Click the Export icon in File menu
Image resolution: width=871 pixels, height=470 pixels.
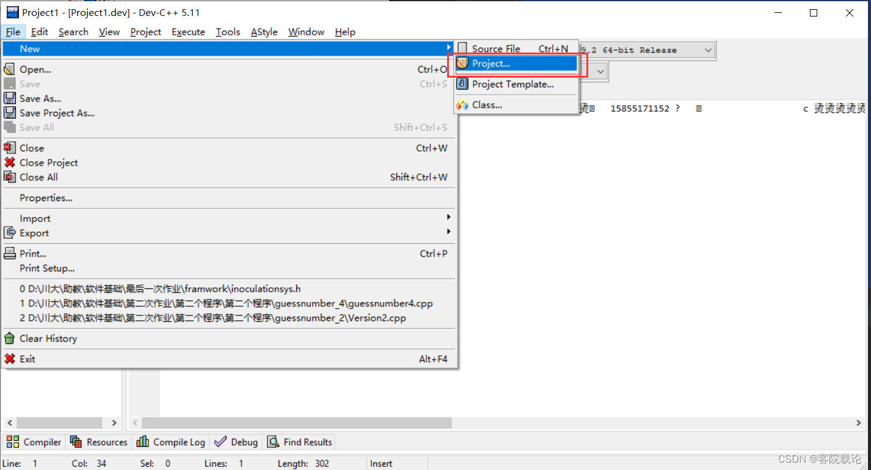pyautogui.click(x=9, y=233)
